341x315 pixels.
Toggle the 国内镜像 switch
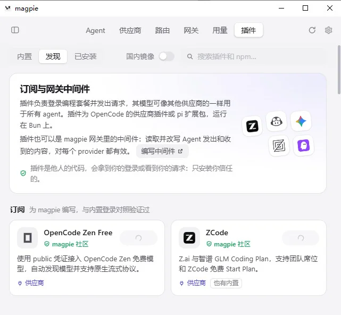coord(167,56)
